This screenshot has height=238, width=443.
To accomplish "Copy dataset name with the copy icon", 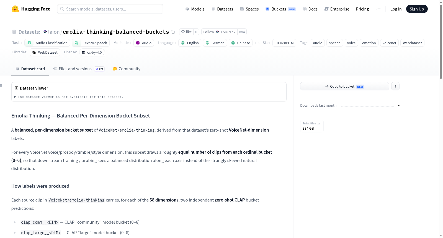I will (x=173, y=32).
